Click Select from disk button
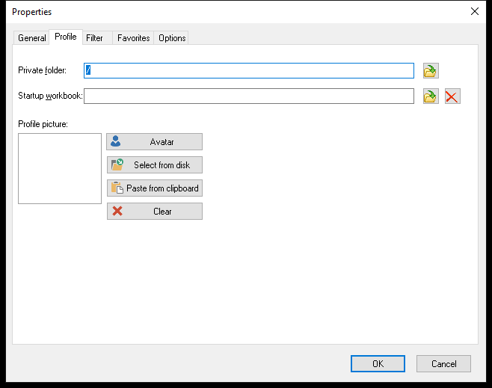The image size is (492, 388). [154, 165]
